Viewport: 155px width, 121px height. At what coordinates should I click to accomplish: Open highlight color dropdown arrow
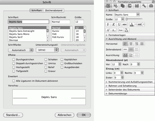(x=144, y=24)
